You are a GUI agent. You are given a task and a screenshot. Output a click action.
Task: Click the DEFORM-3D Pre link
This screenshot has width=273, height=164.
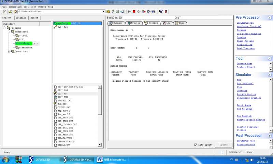(x=245, y=23)
